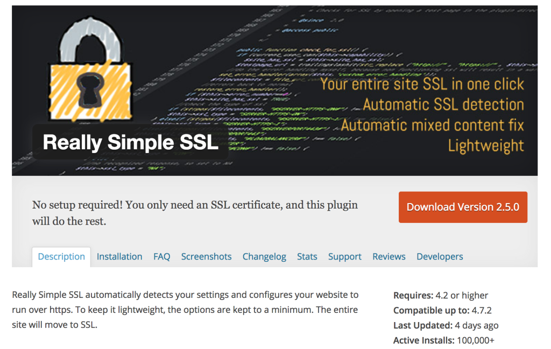Click the "Last Updated: 4 days ago" line
551x349 pixels.
coord(446,325)
